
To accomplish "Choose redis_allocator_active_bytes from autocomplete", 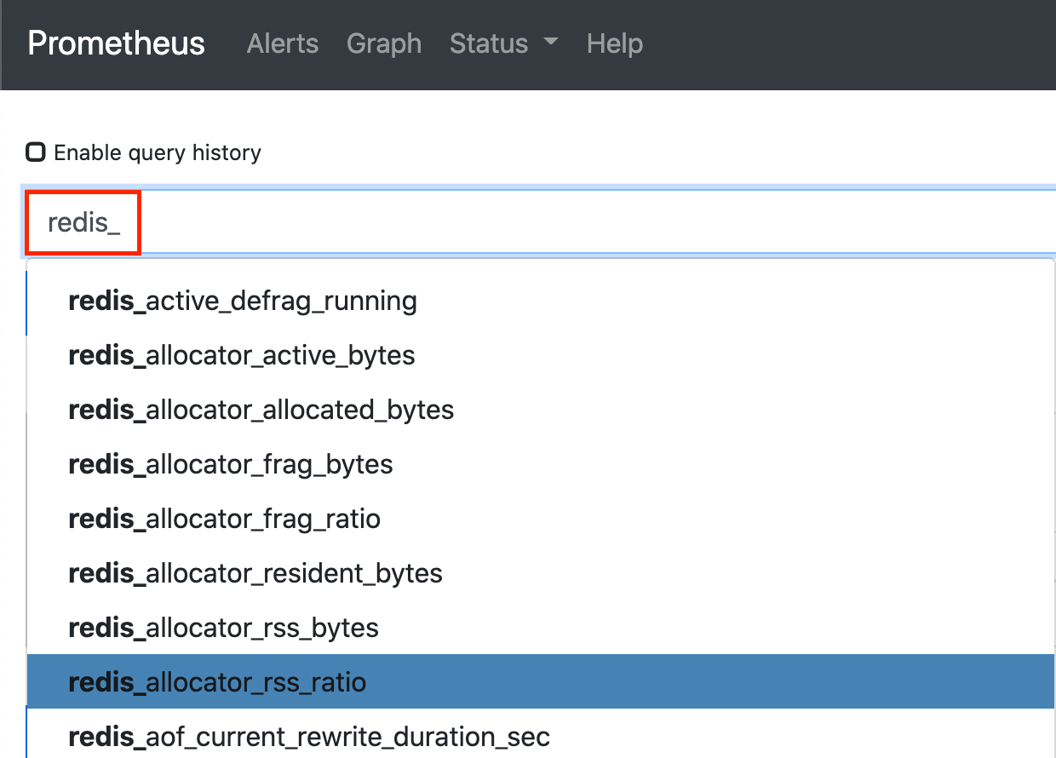I will 541,355.
